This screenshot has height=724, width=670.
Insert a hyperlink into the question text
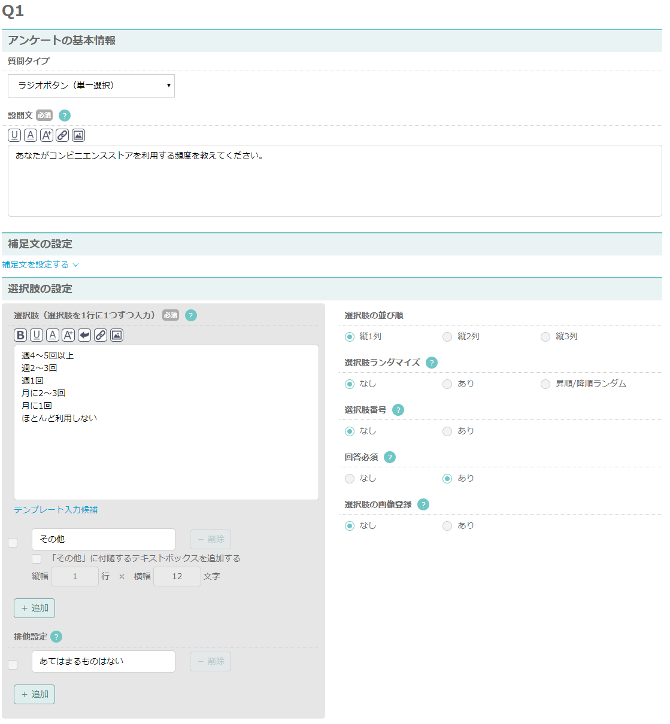62,135
